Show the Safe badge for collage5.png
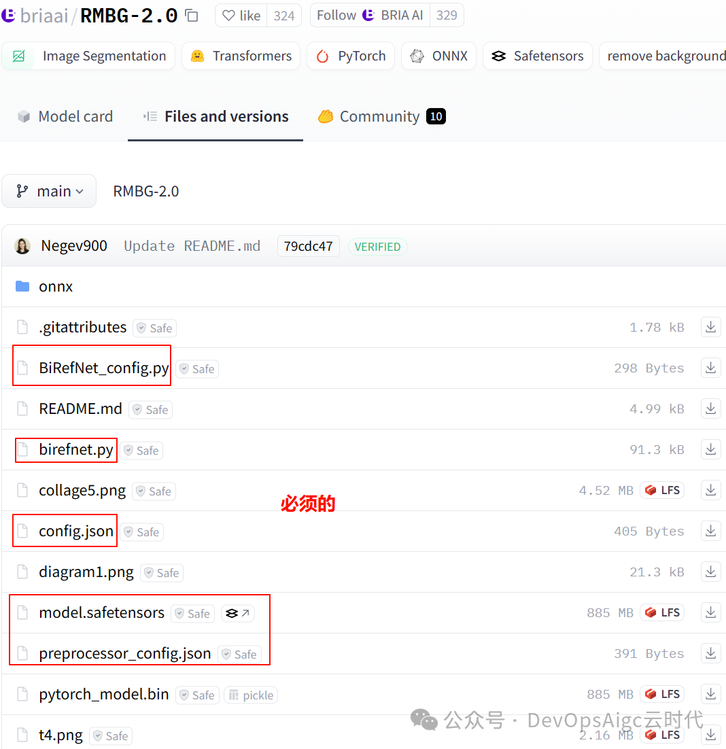This screenshot has width=726, height=749. click(154, 491)
